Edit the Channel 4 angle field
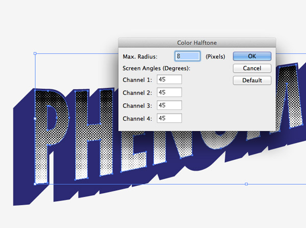Viewport: 306px width, 228px height. [169, 118]
